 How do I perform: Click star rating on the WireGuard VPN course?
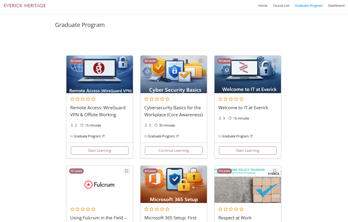[83, 99]
